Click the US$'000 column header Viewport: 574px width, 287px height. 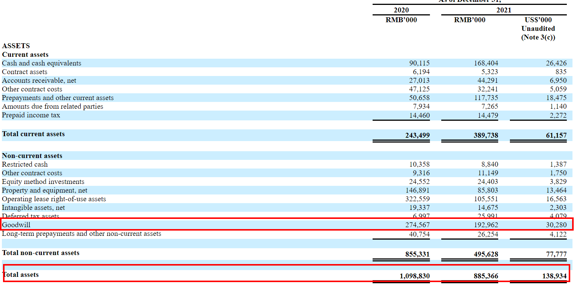coord(538,20)
